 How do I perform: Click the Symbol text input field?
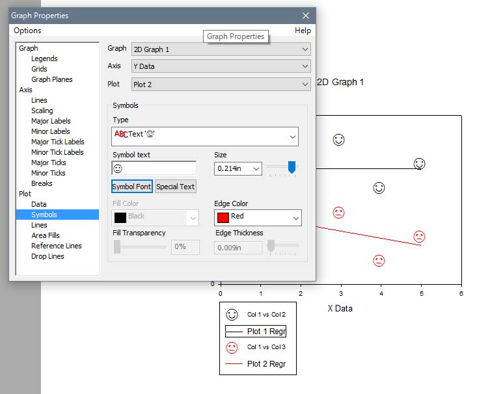(x=154, y=168)
